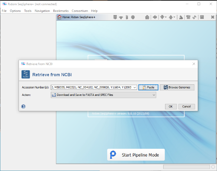Open the Help menu
The width and height of the screenshot is (217, 171).
click(94, 11)
